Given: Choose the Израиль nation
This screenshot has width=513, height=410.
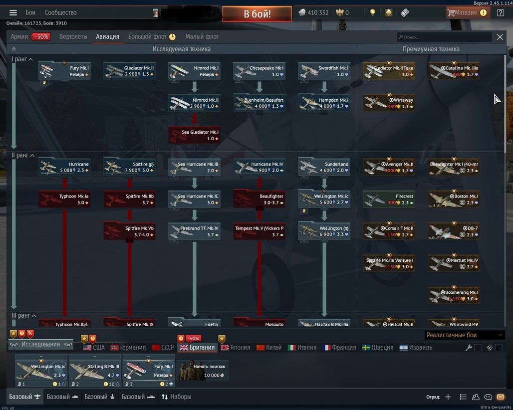Looking at the screenshot, I should (416, 347).
